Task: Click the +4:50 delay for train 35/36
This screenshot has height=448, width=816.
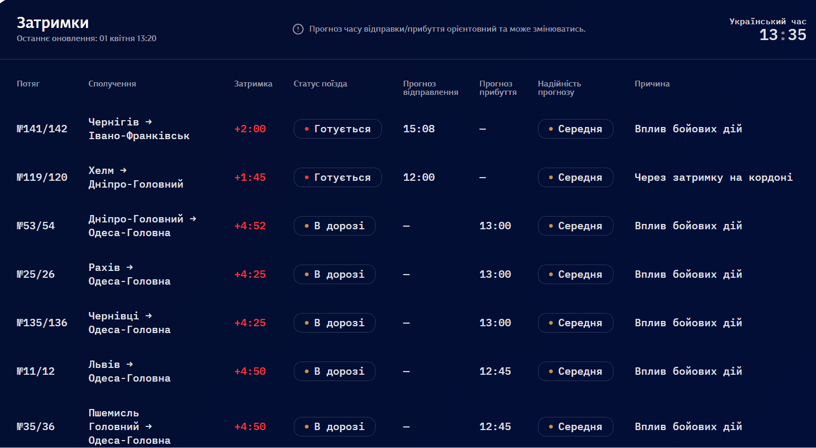Action: point(250,427)
